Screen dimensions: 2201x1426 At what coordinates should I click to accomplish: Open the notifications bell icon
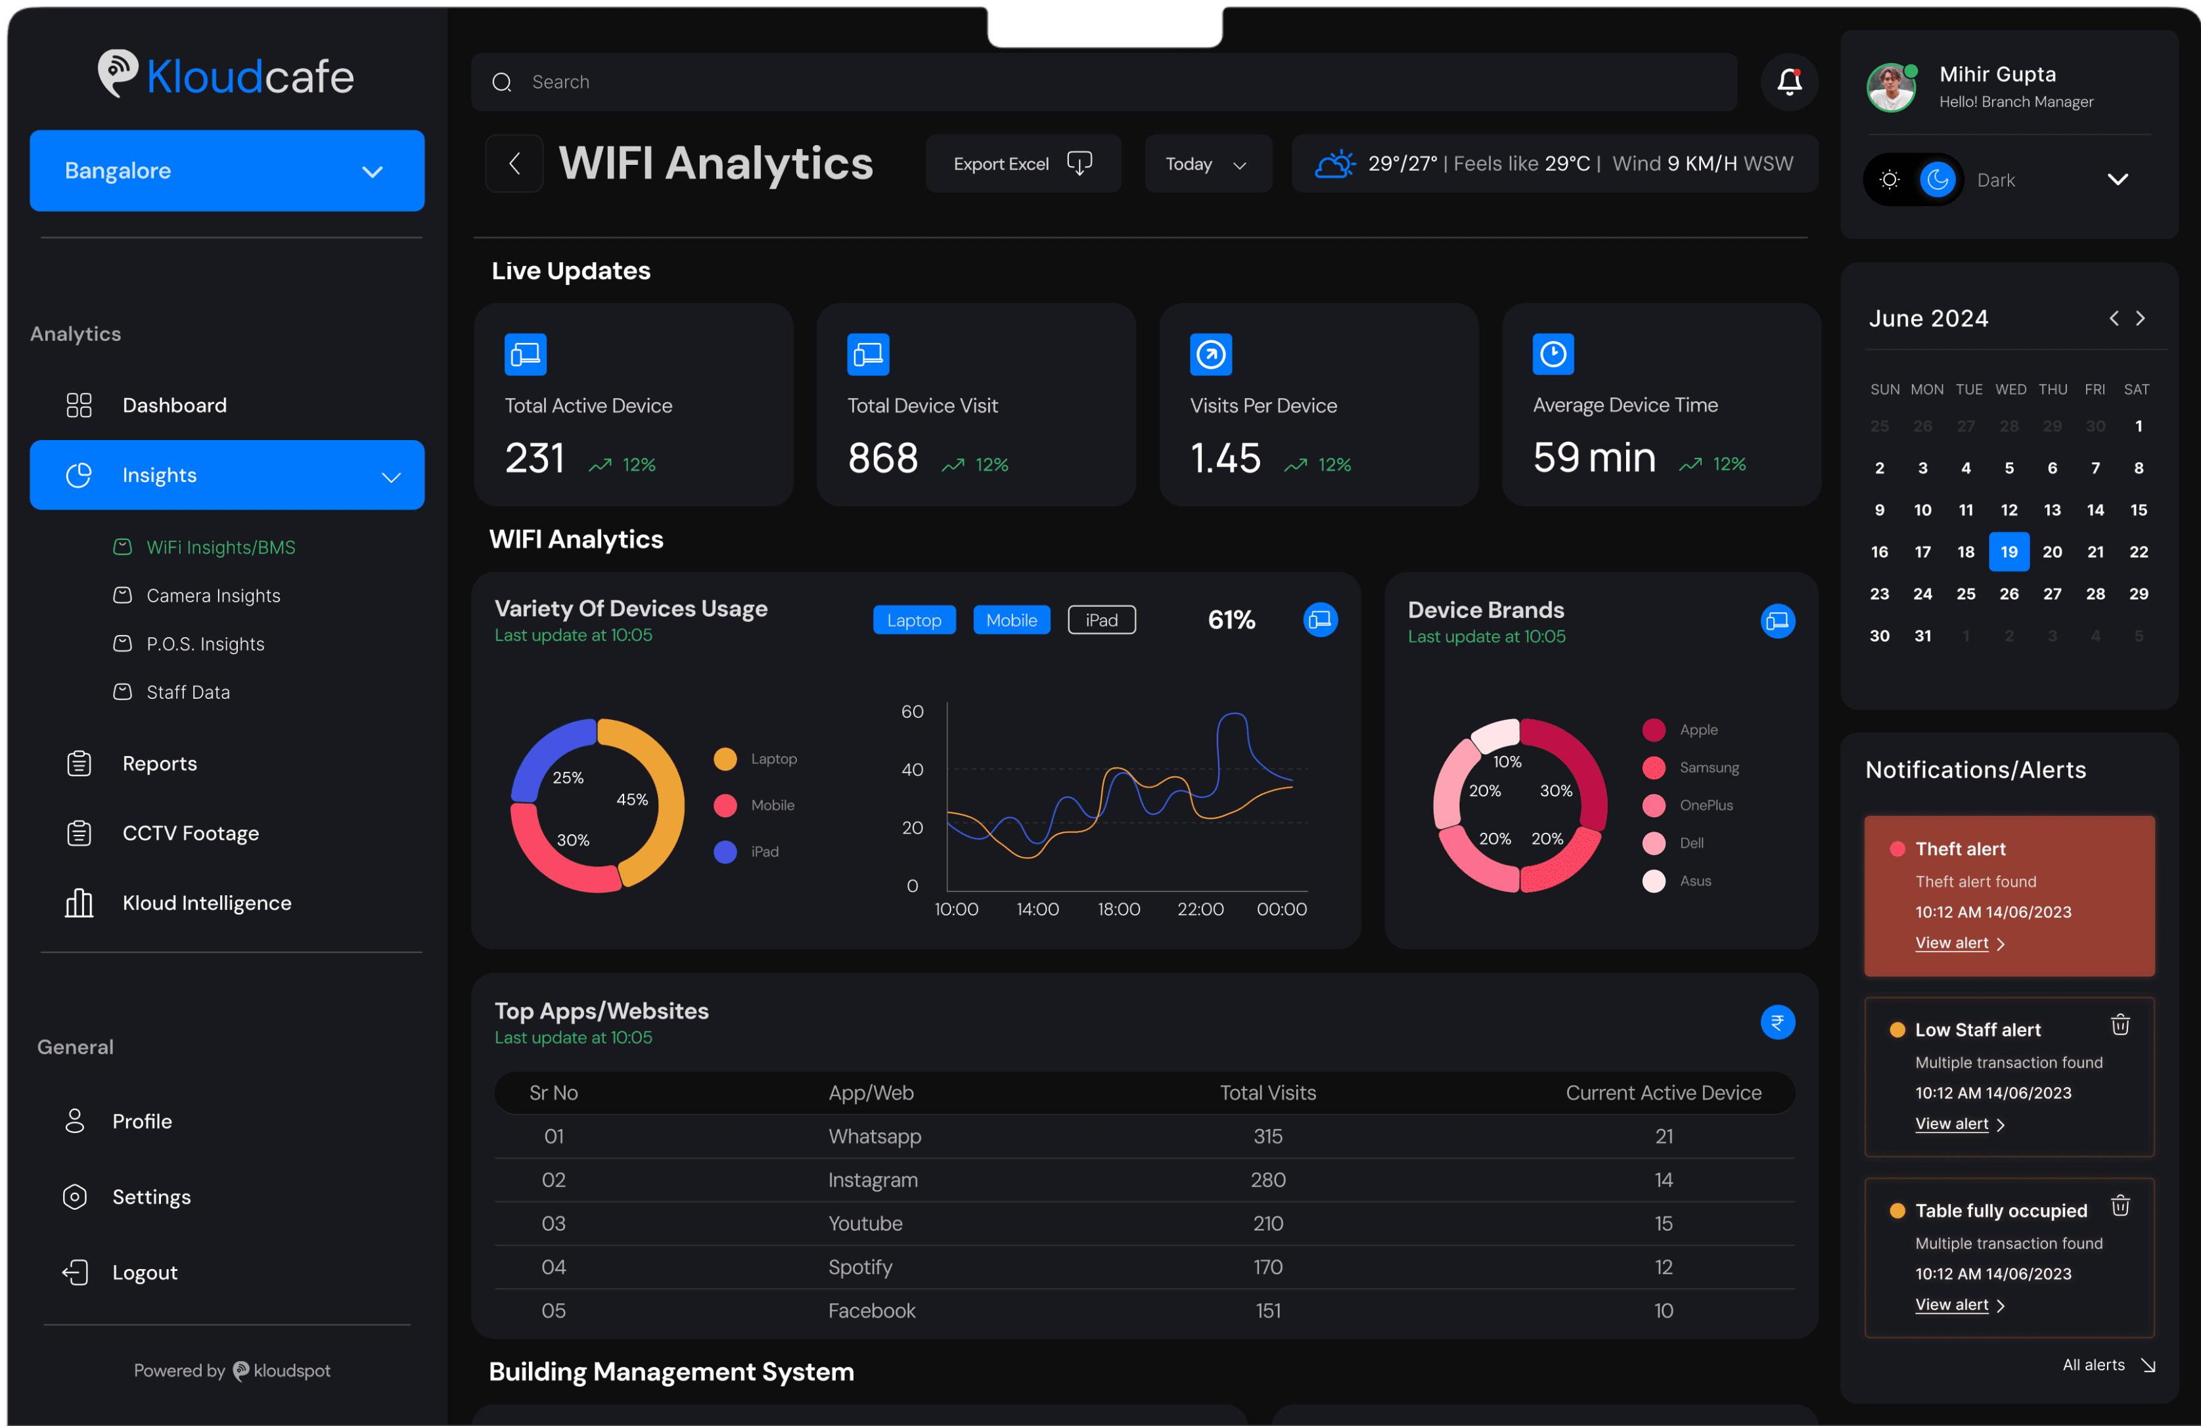point(1790,82)
